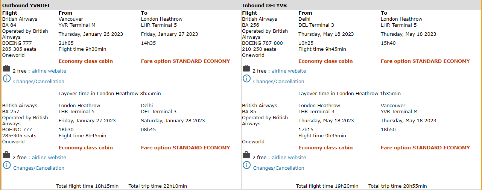The width and height of the screenshot is (482, 190).
Task: Click the info icon for outbound London–Delhi flight
Action: tap(7, 165)
